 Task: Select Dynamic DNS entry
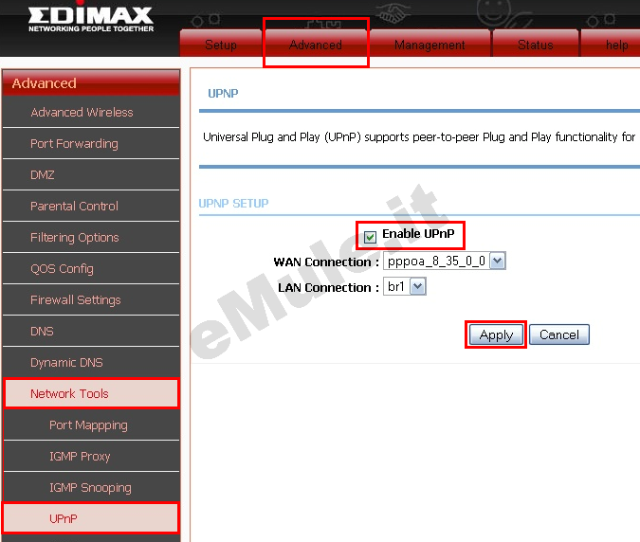pyautogui.click(x=91, y=363)
